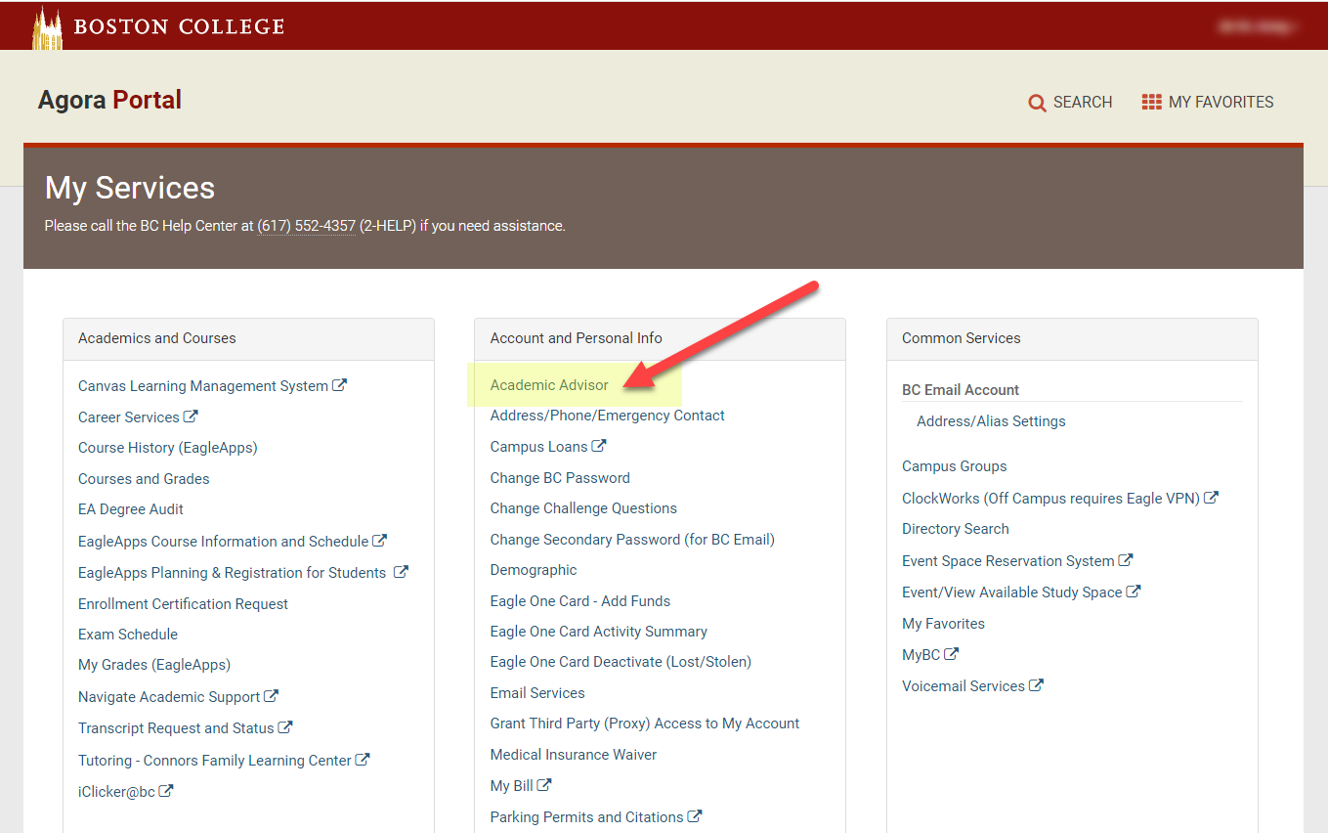
Task: Open Eagle One Card Activity Summary
Action: click(x=599, y=632)
